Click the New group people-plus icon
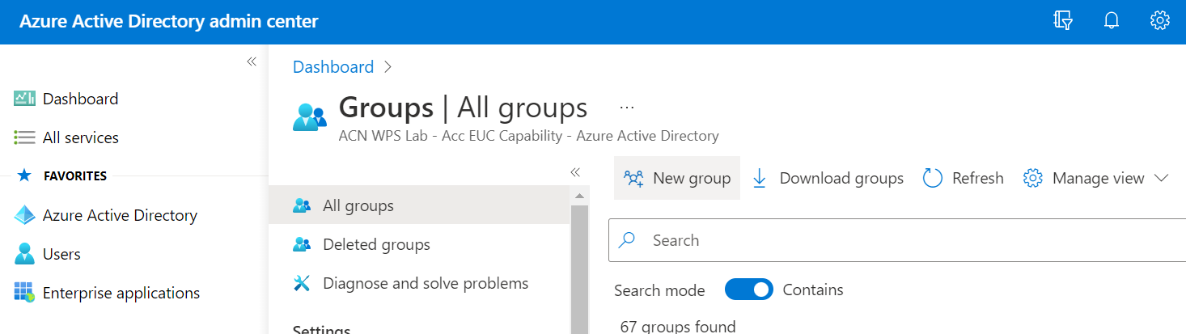 click(x=633, y=178)
